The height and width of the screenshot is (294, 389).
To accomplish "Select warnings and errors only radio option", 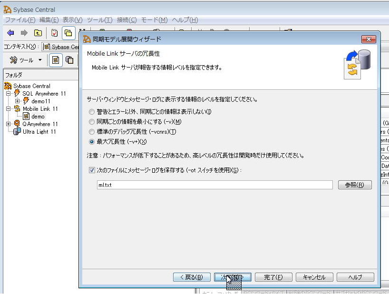I will (x=92, y=112).
